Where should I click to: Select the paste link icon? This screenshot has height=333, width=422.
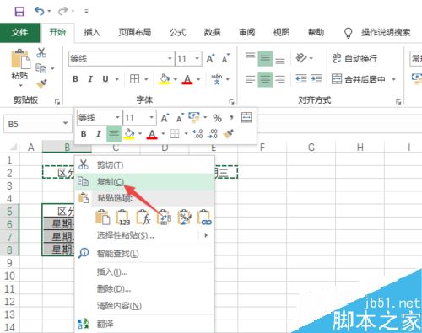tap(204, 218)
